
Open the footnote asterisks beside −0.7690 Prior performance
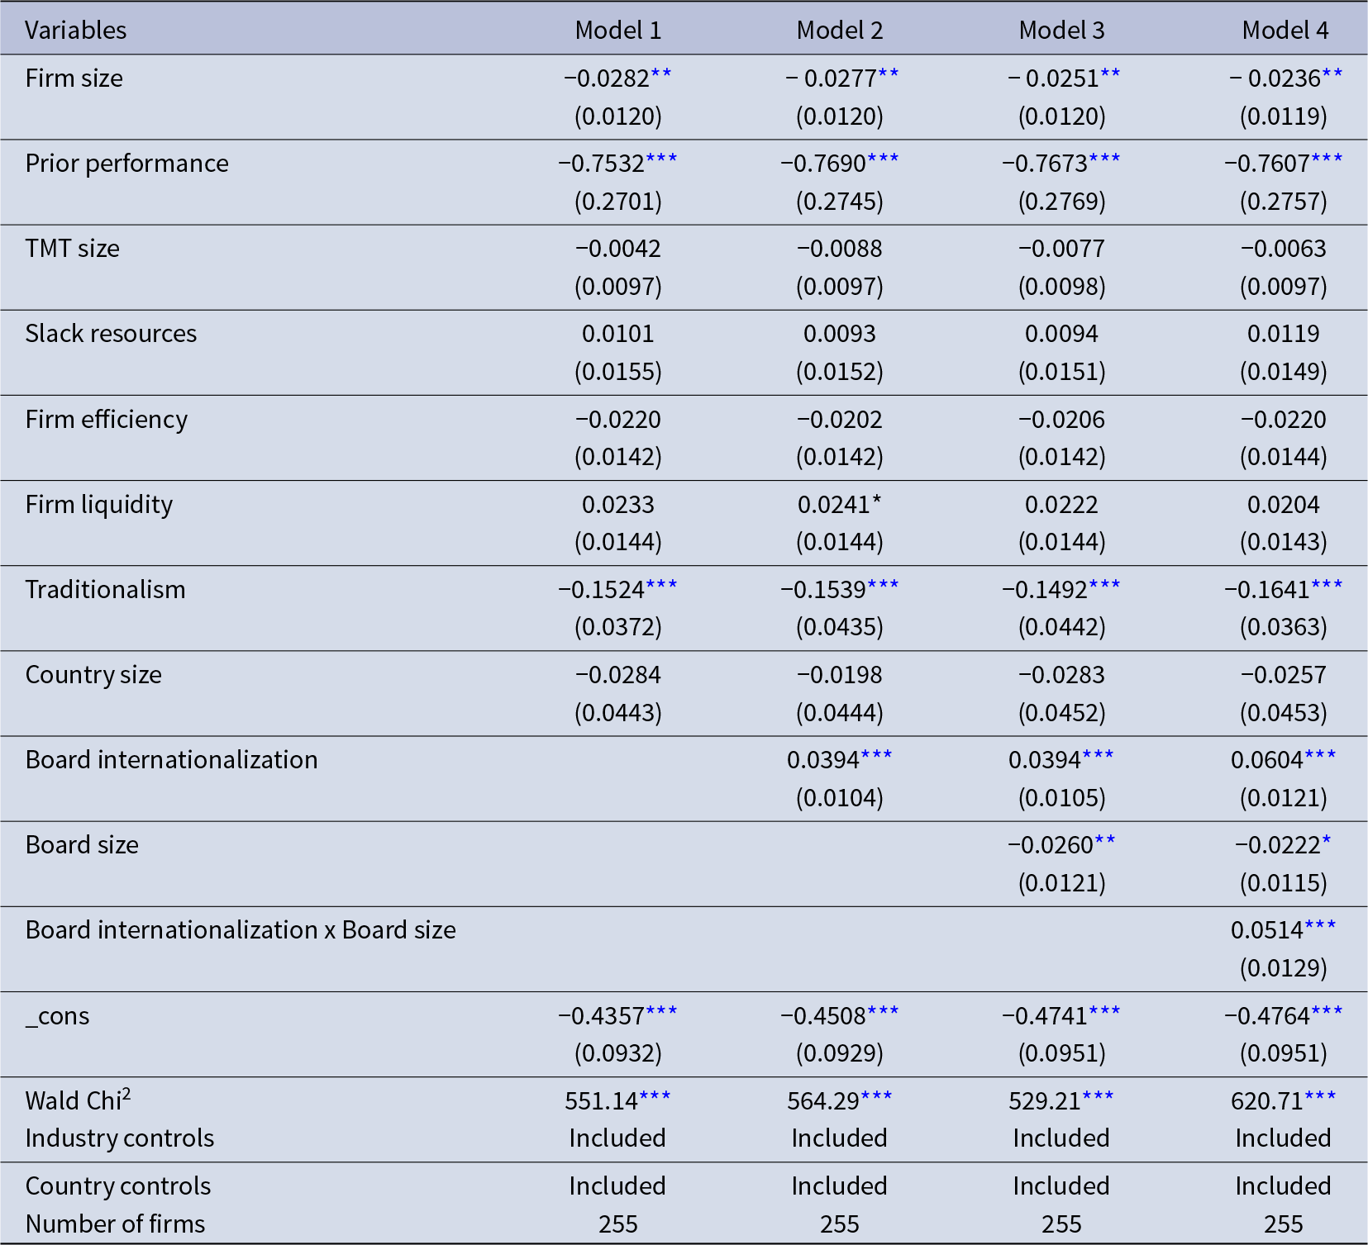(x=883, y=161)
